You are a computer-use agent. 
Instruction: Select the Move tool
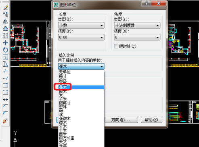5,43
